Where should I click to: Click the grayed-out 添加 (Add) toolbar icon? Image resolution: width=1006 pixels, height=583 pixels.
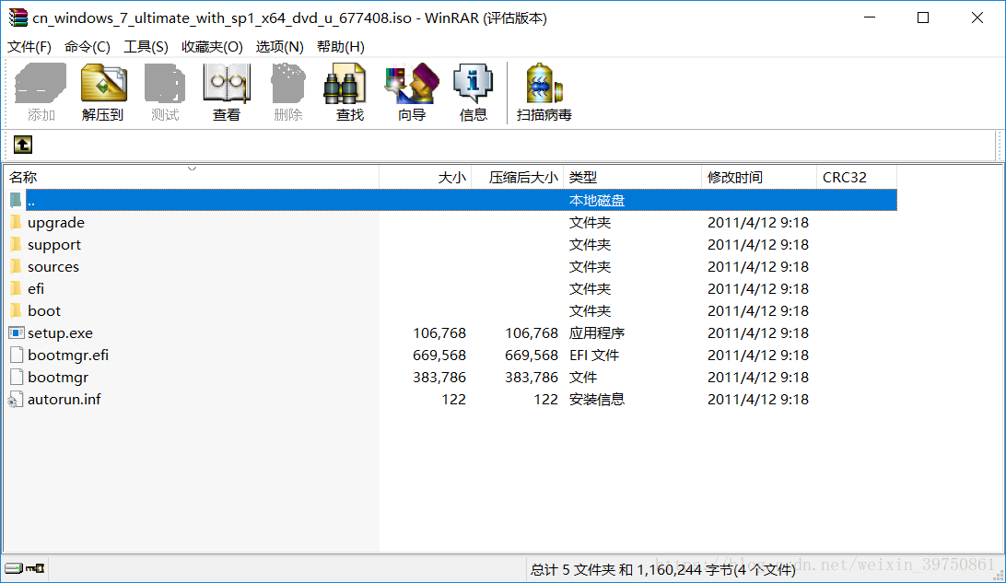coord(41,84)
